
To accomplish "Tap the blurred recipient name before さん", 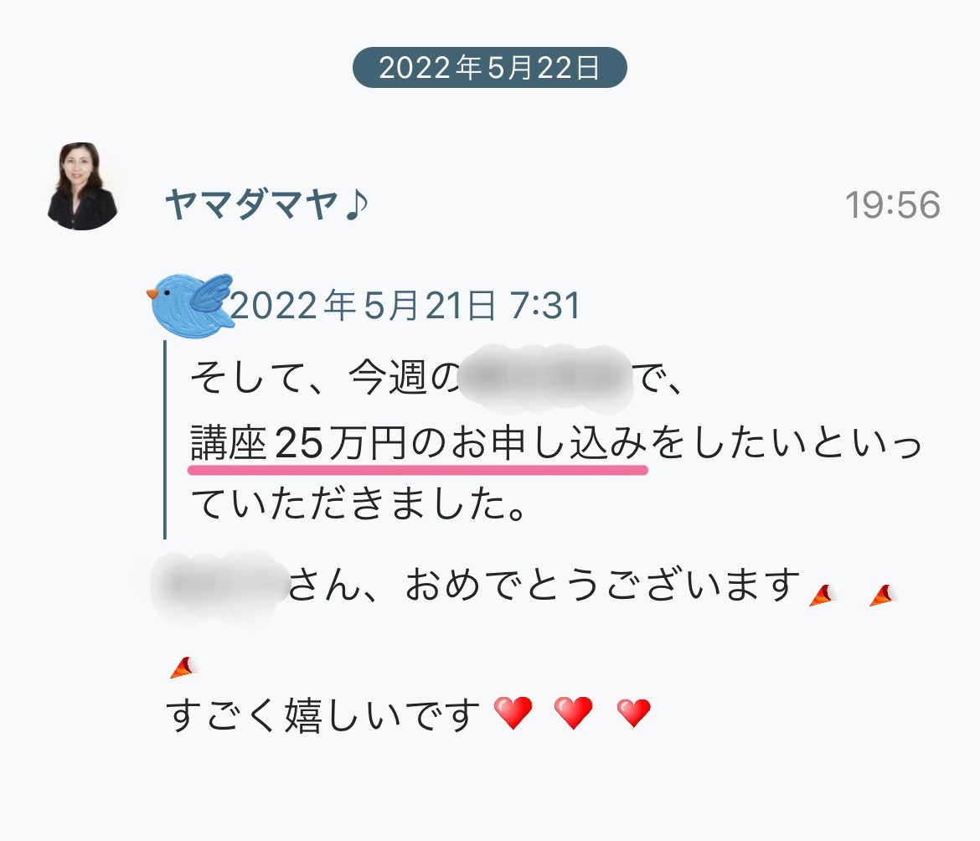I will tap(219, 588).
